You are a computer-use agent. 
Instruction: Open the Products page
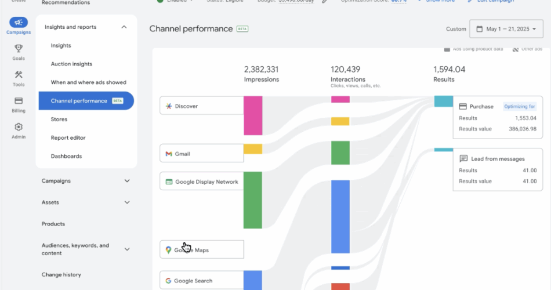click(53, 224)
